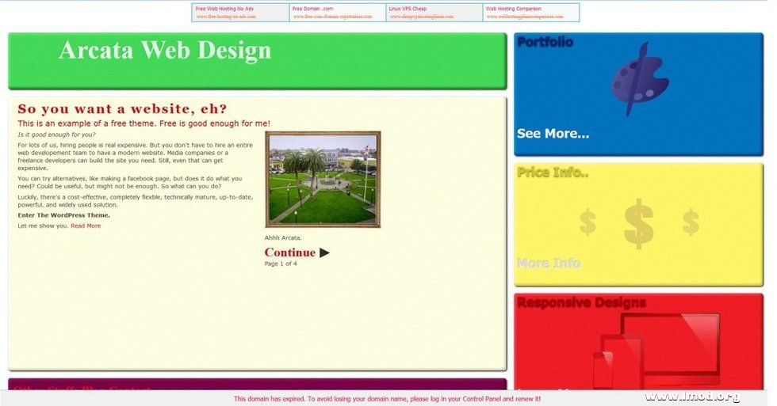The image size is (777, 406).
Task: Click the smartphone icon in Responsive Designs
Action: [603, 369]
